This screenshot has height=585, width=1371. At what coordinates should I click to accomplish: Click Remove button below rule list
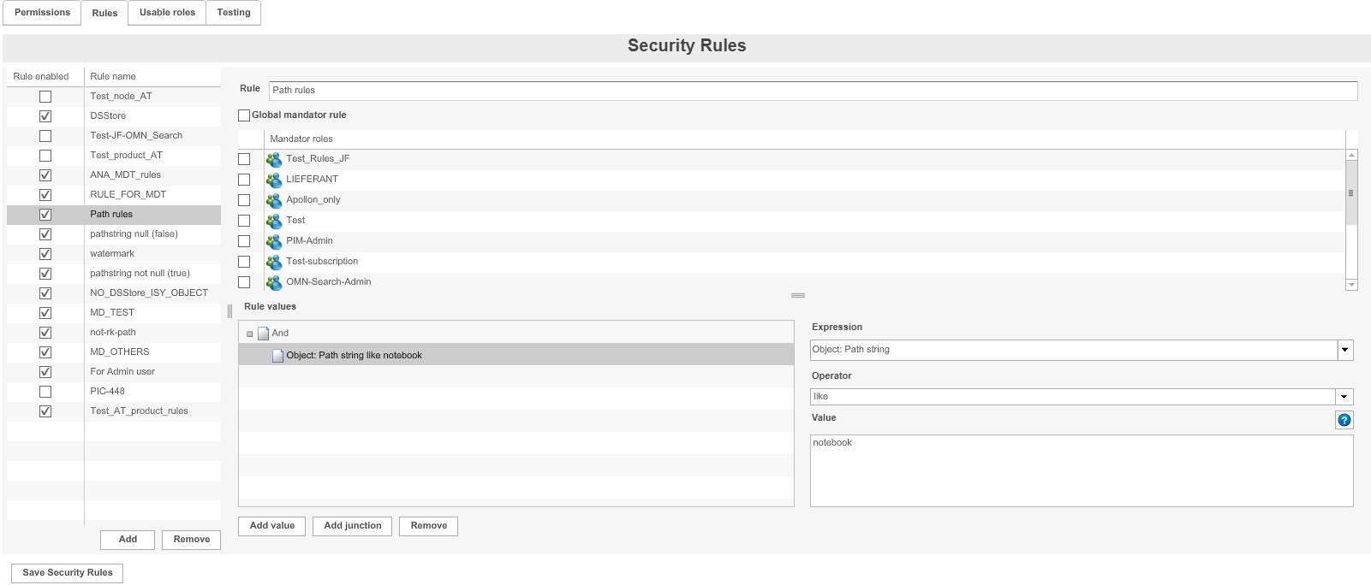coord(192,540)
